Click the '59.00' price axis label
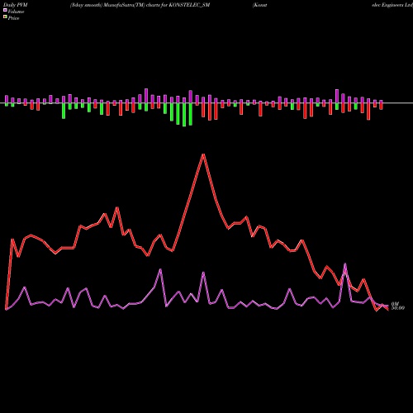Viewport: 413px width, 413px height. click(x=398, y=308)
